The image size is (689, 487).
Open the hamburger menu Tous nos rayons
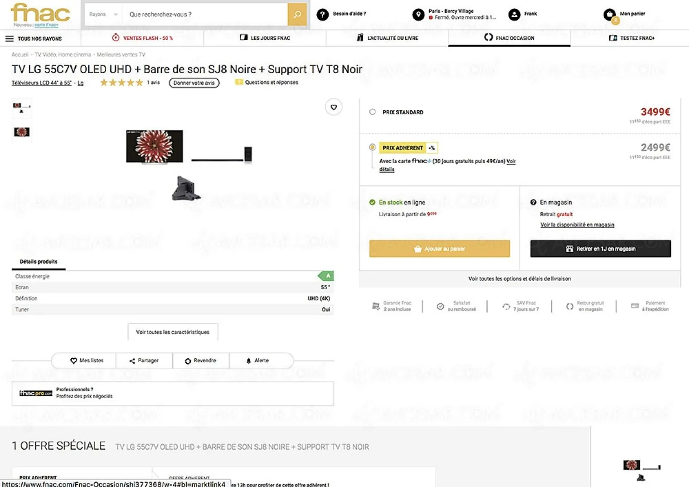coord(10,39)
